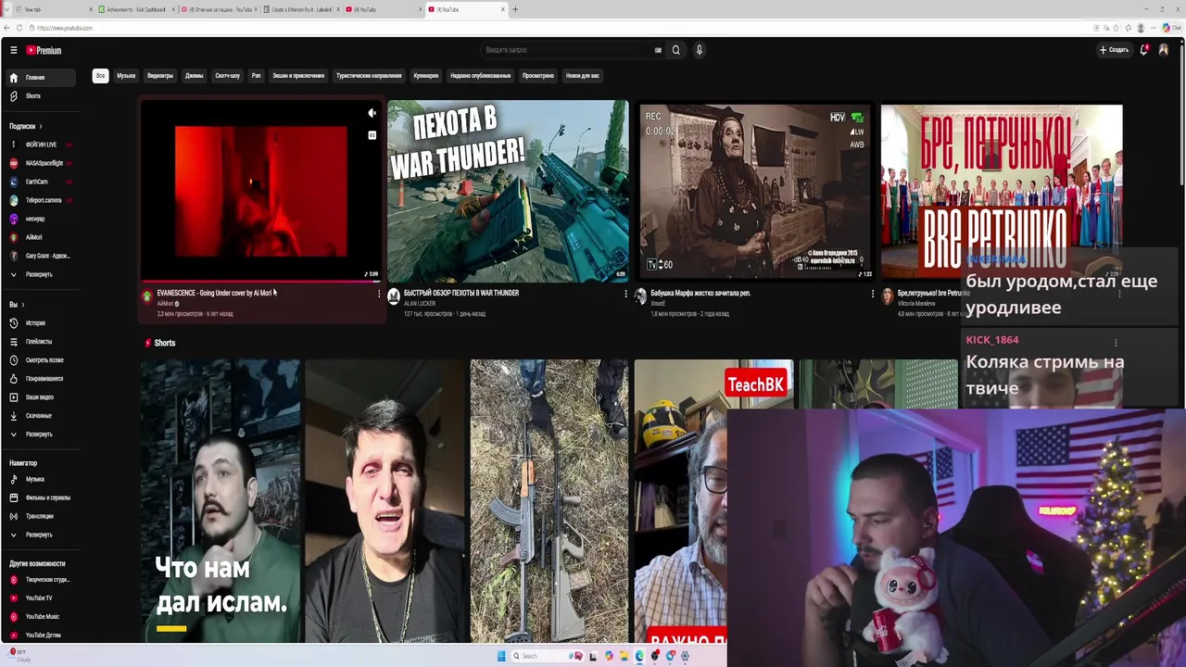Select the Новое для вас chip

(583, 76)
